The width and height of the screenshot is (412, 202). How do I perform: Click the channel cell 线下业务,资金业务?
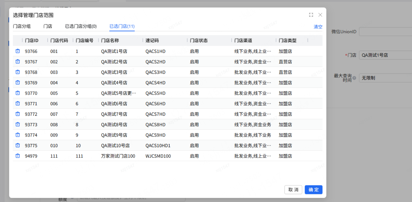click(253, 125)
